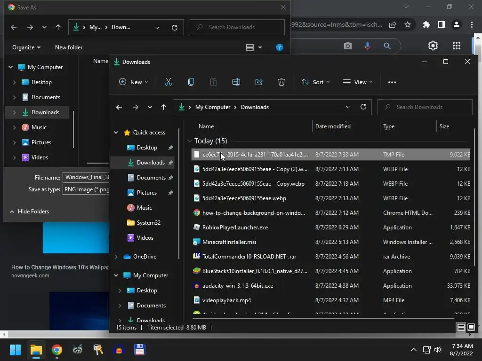
Task: Open Chrome extensions puzzle icon
Action: click(426, 24)
